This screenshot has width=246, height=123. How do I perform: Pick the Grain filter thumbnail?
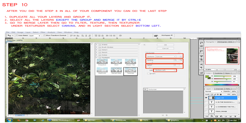[116, 62]
